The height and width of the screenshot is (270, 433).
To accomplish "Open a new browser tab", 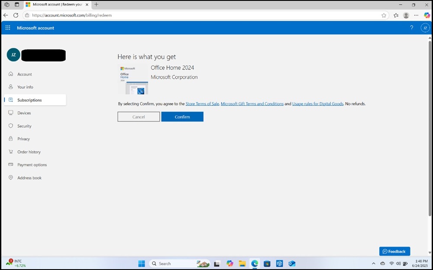I will 96,5.
